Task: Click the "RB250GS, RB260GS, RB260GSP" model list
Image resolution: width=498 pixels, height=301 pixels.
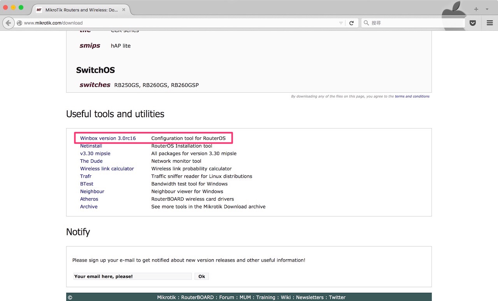Action: pos(156,85)
